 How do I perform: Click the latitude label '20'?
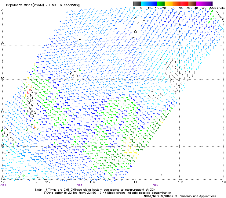coord(2,10)
